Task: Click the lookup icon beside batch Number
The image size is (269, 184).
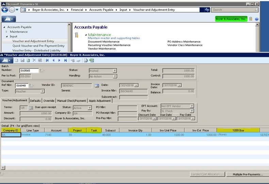Action: [x=41, y=71]
